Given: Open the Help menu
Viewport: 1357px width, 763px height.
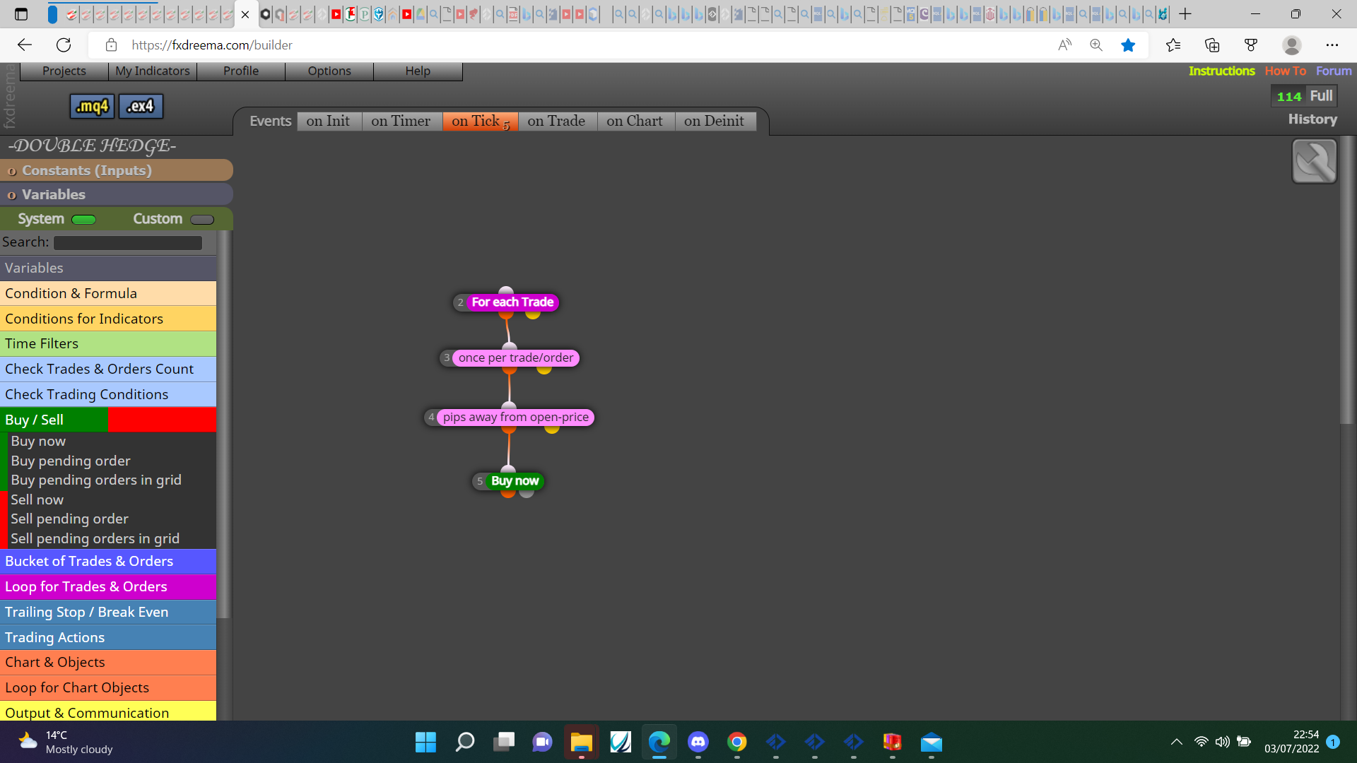Looking at the screenshot, I should click(418, 71).
